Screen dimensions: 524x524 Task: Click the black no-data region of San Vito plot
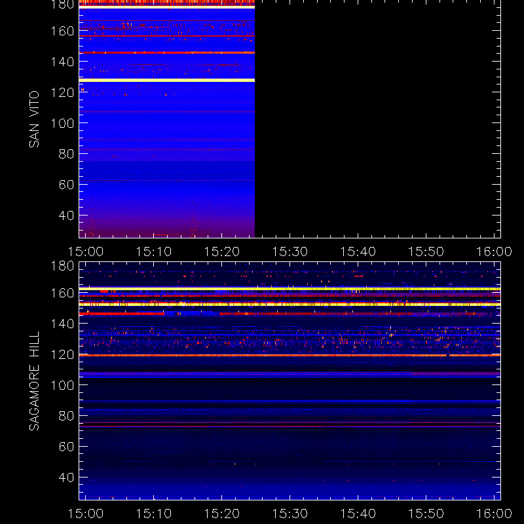point(378,119)
